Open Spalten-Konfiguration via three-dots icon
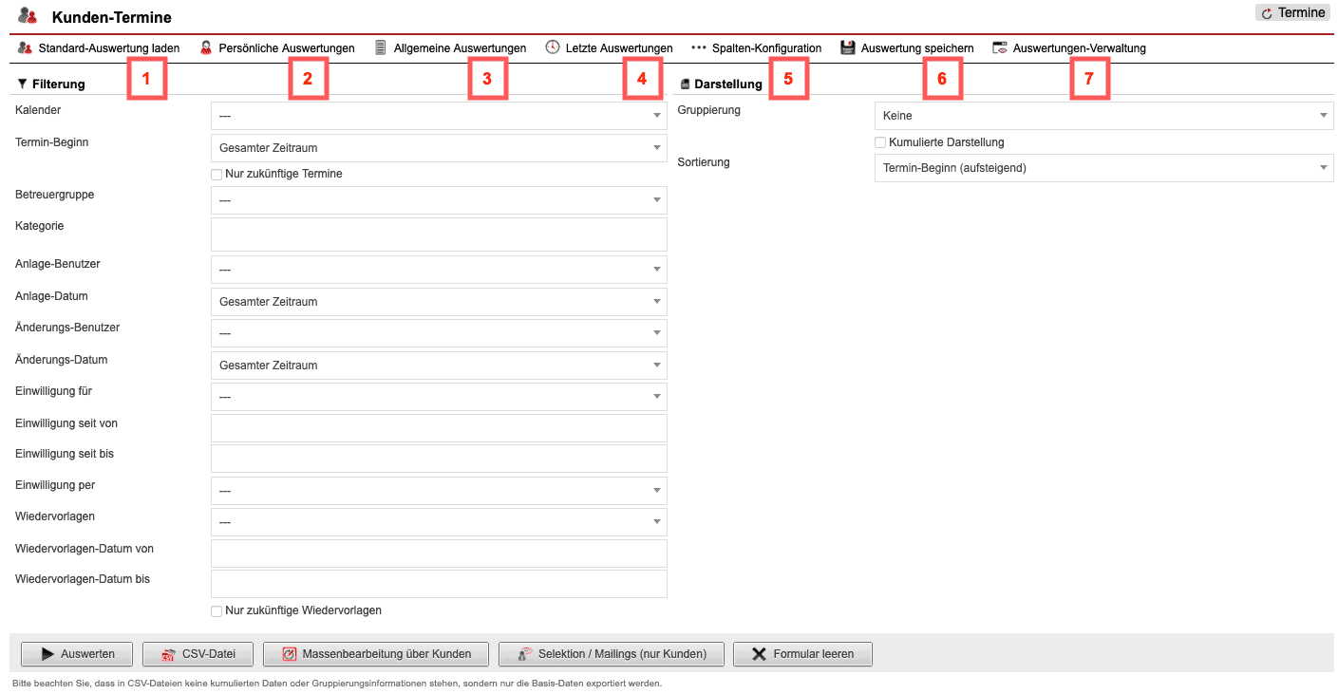The width and height of the screenshot is (1338, 694). [x=699, y=47]
